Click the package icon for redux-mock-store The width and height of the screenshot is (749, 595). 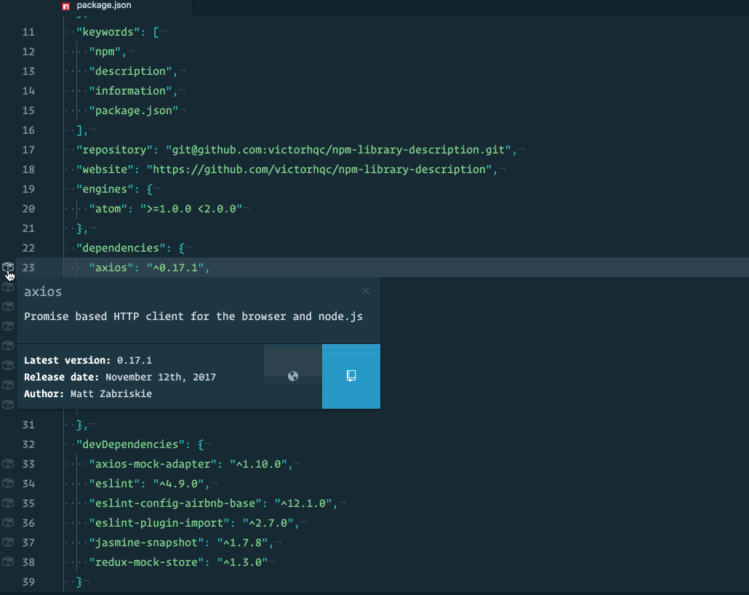(8, 561)
